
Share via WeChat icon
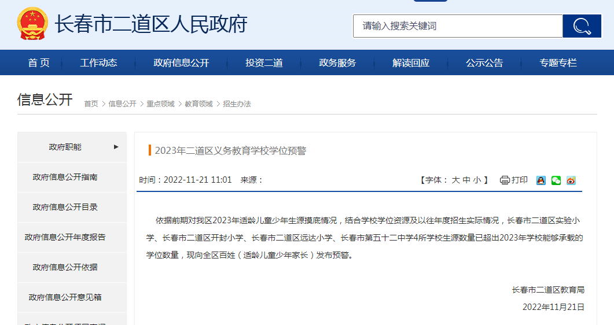556,180
